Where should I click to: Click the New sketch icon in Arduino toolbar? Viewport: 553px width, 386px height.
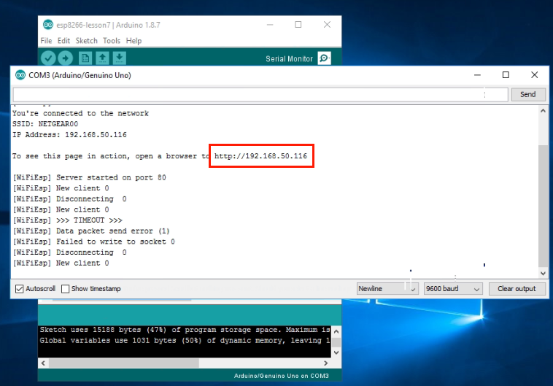[x=85, y=58]
